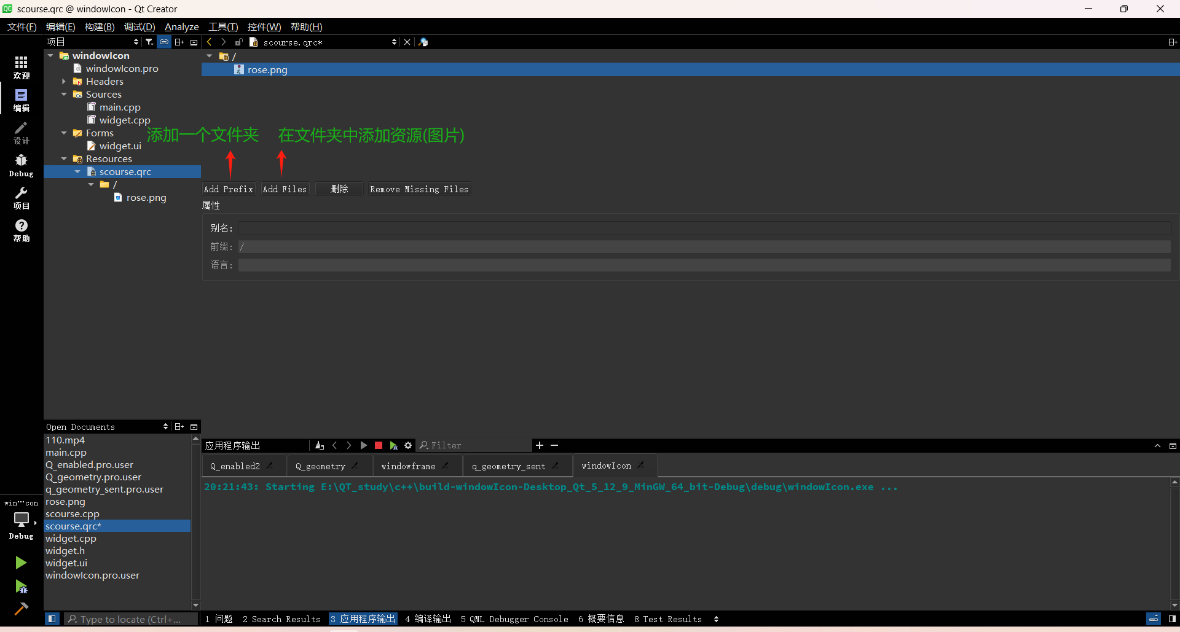Click the Filter field in application output

(474, 445)
